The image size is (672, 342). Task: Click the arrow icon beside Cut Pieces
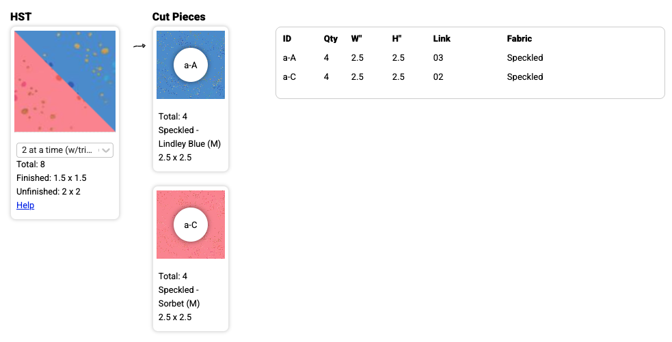coord(139,46)
